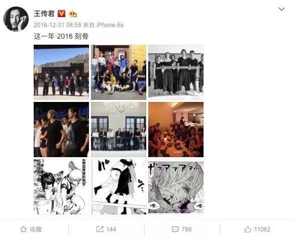Open the post options chevron dropdown
Viewport: 293px width, 238px height.
[x=281, y=9]
